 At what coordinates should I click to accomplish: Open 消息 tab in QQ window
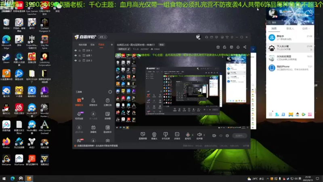click(x=274, y=28)
